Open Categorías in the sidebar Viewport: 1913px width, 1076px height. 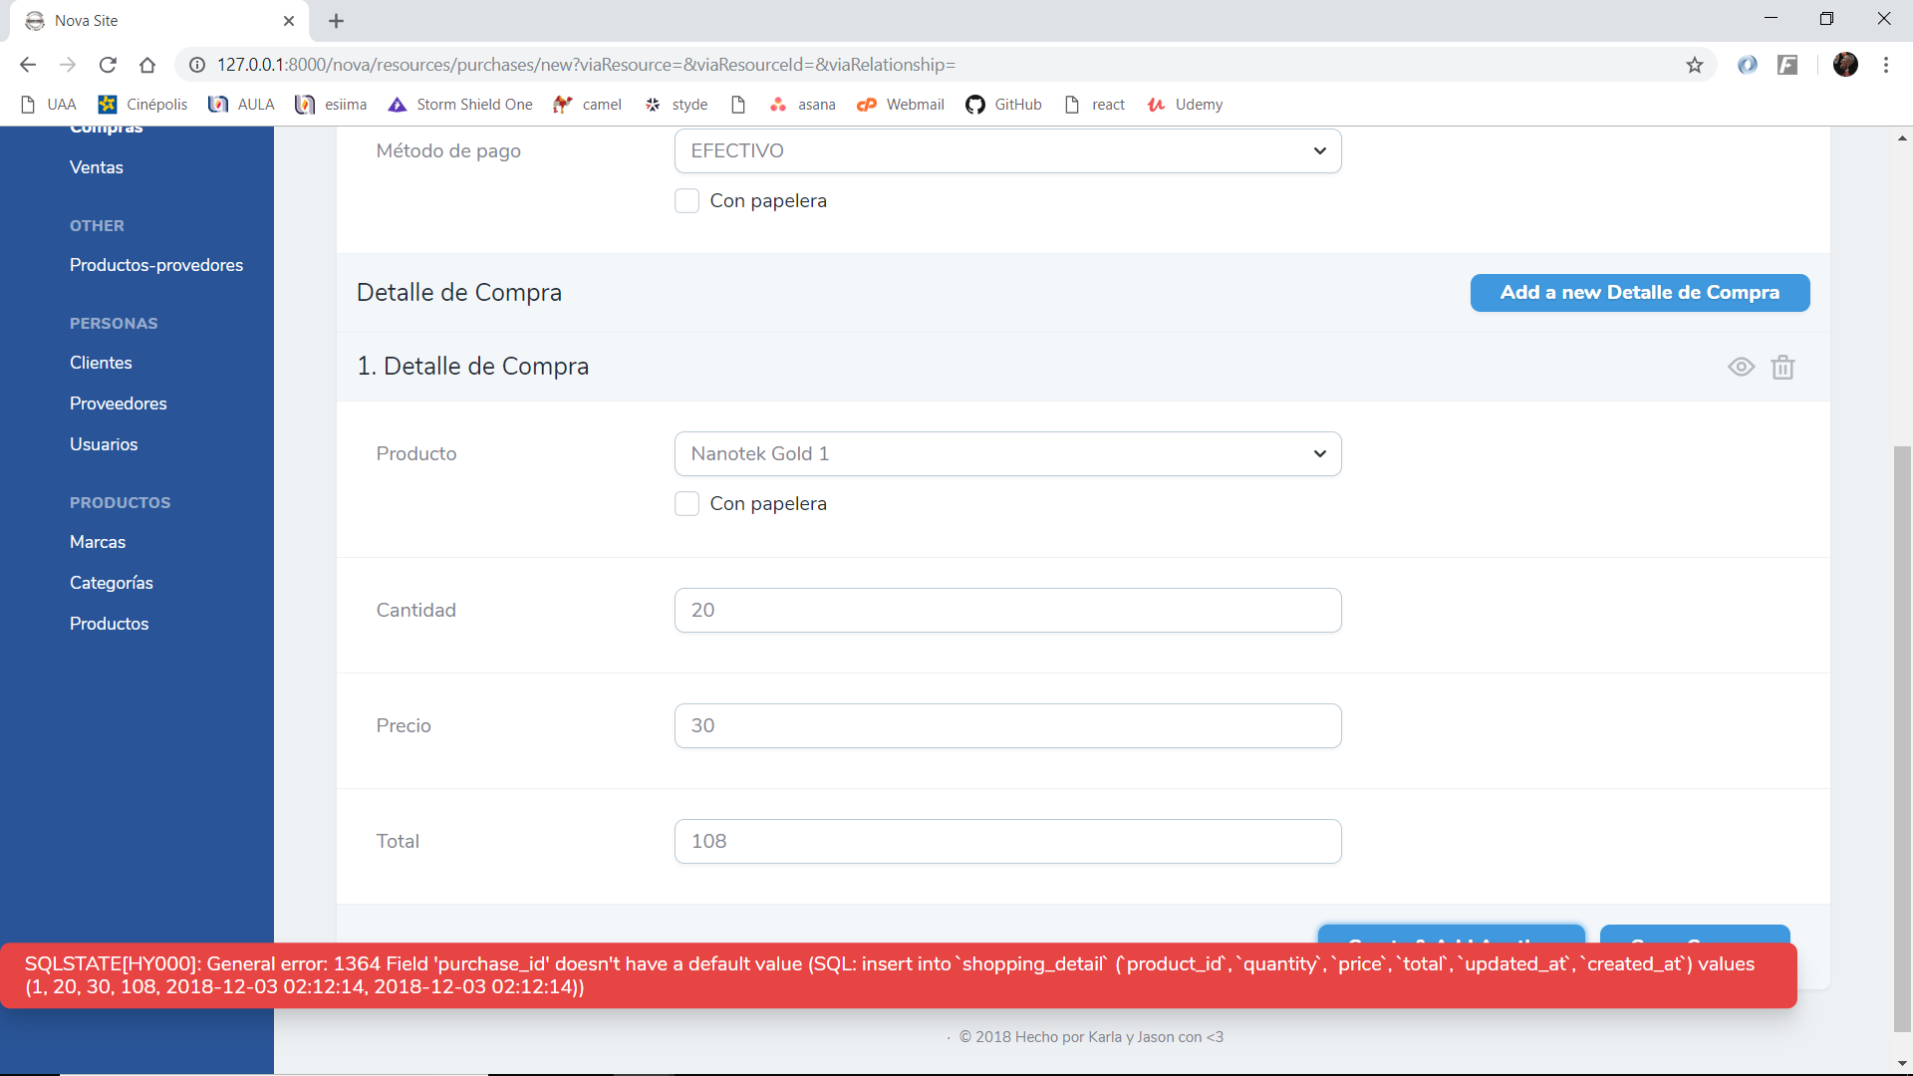[112, 583]
